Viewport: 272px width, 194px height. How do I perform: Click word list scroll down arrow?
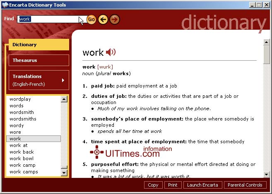[x=64, y=173]
